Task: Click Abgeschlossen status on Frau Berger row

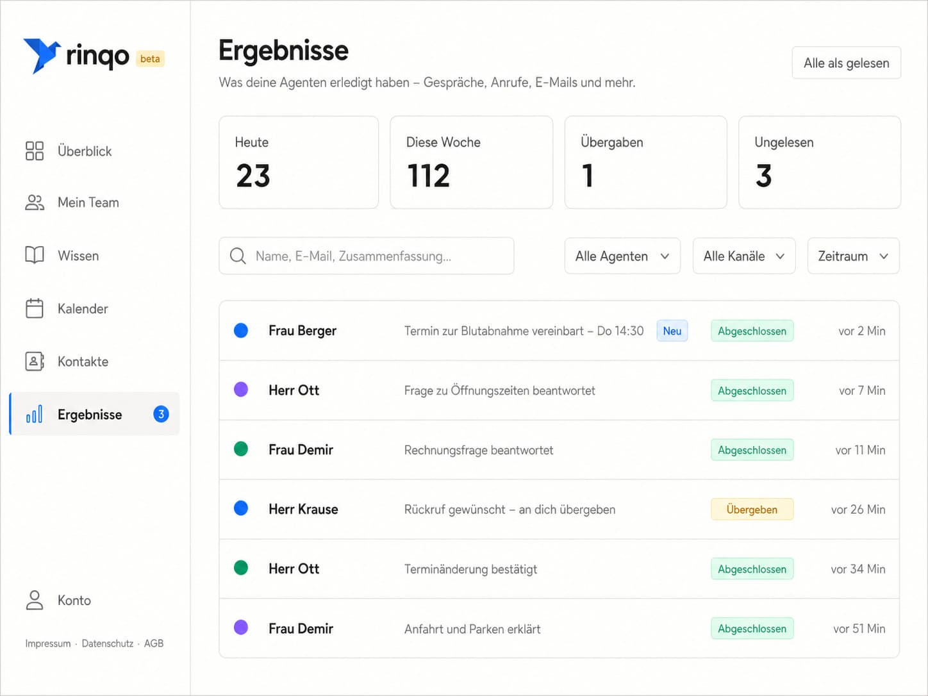Action: pyautogui.click(x=752, y=331)
